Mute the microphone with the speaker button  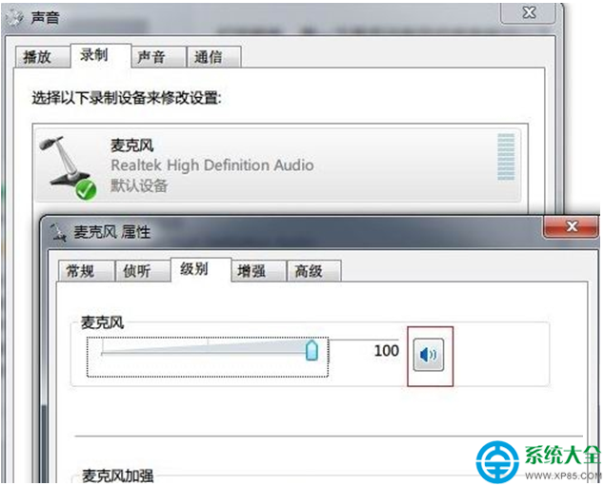(x=429, y=355)
